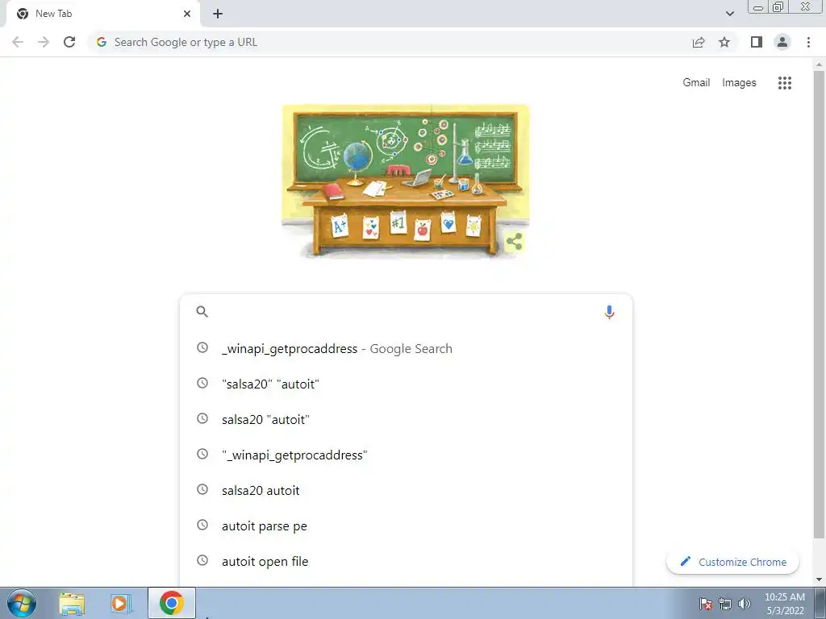The image size is (826, 619).
Task: Click the clock icon beside salsa20 autoit
Action: point(202,489)
